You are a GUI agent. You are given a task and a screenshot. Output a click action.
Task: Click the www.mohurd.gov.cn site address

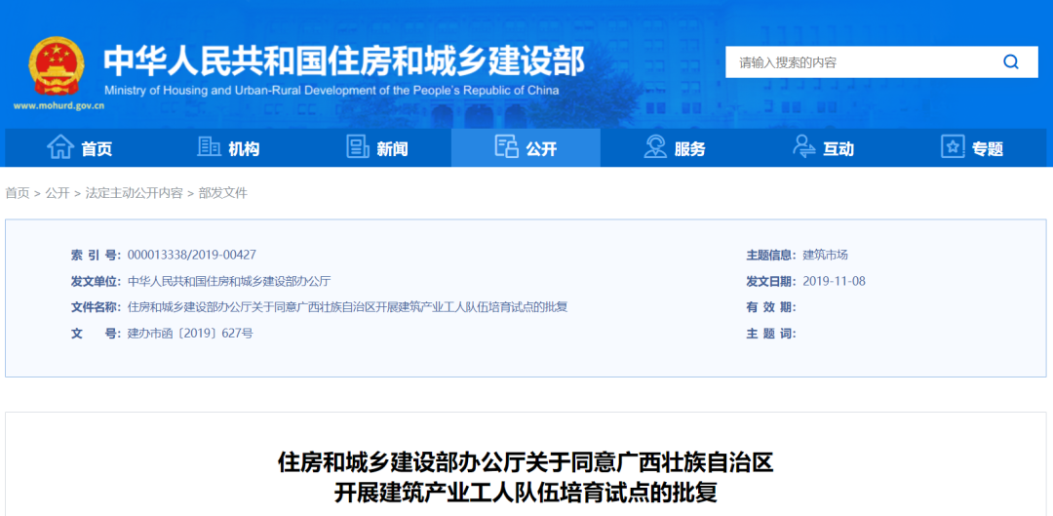tap(58, 106)
